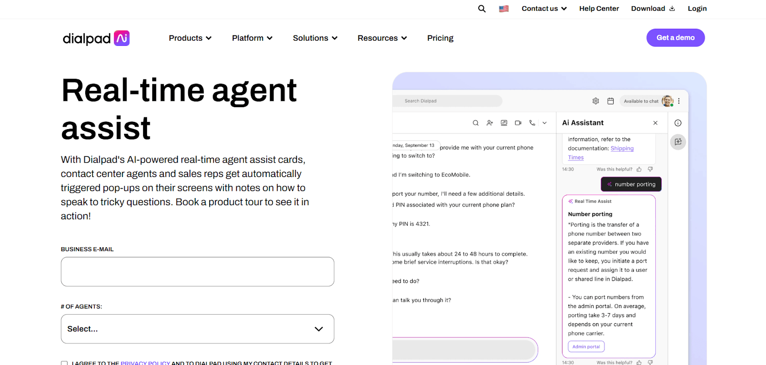766x365 pixels.
Task: Give thumbs down below the Shipping Times message
Action: tap(650, 169)
